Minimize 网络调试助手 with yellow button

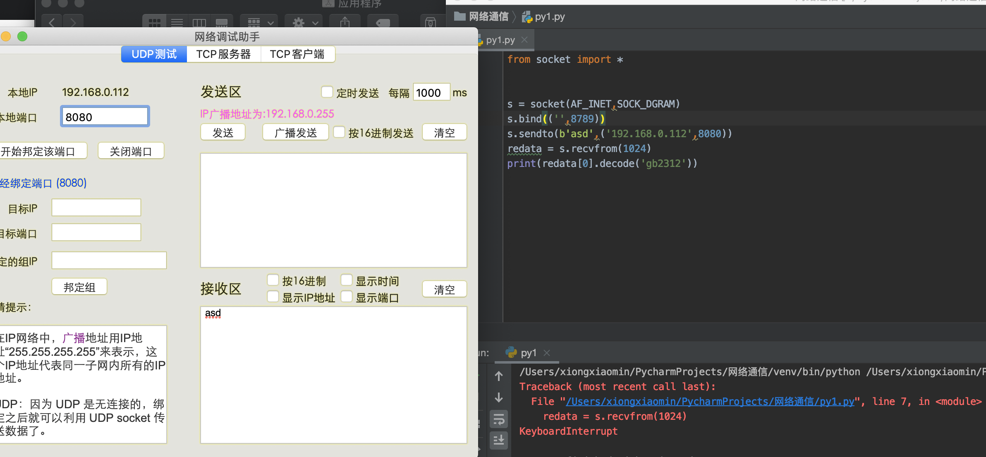pos(6,37)
